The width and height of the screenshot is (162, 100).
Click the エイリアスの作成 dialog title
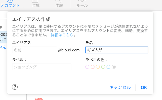[31, 19]
